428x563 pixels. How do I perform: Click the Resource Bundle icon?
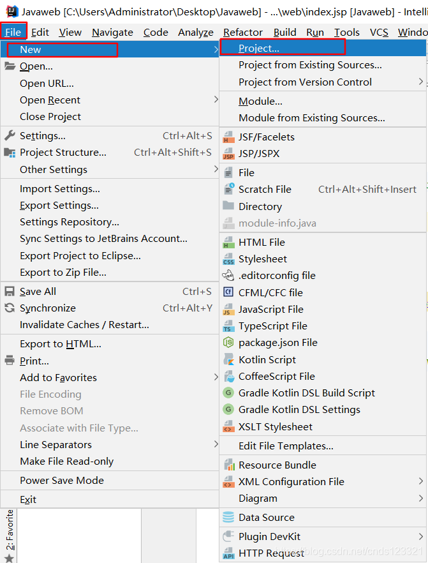coord(229,465)
